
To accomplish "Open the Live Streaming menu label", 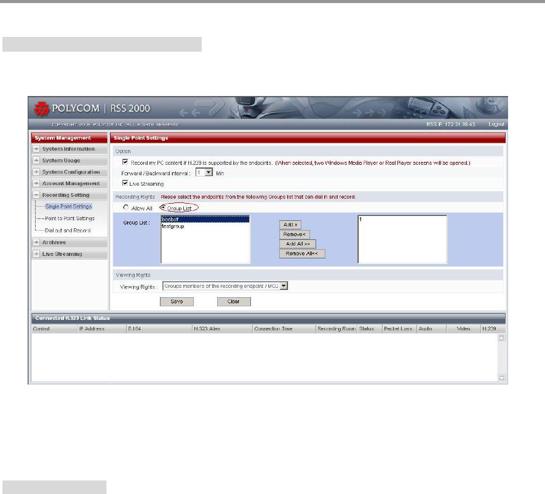I will coord(62,254).
